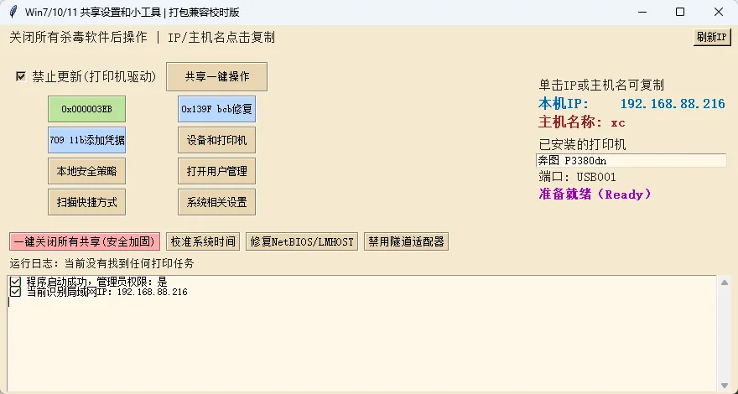Copy host name xc

(x=618, y=123)
